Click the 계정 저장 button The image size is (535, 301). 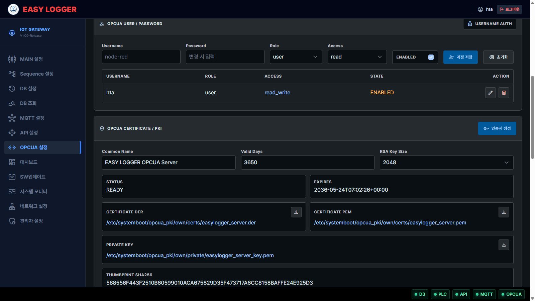tap(460, 57)
